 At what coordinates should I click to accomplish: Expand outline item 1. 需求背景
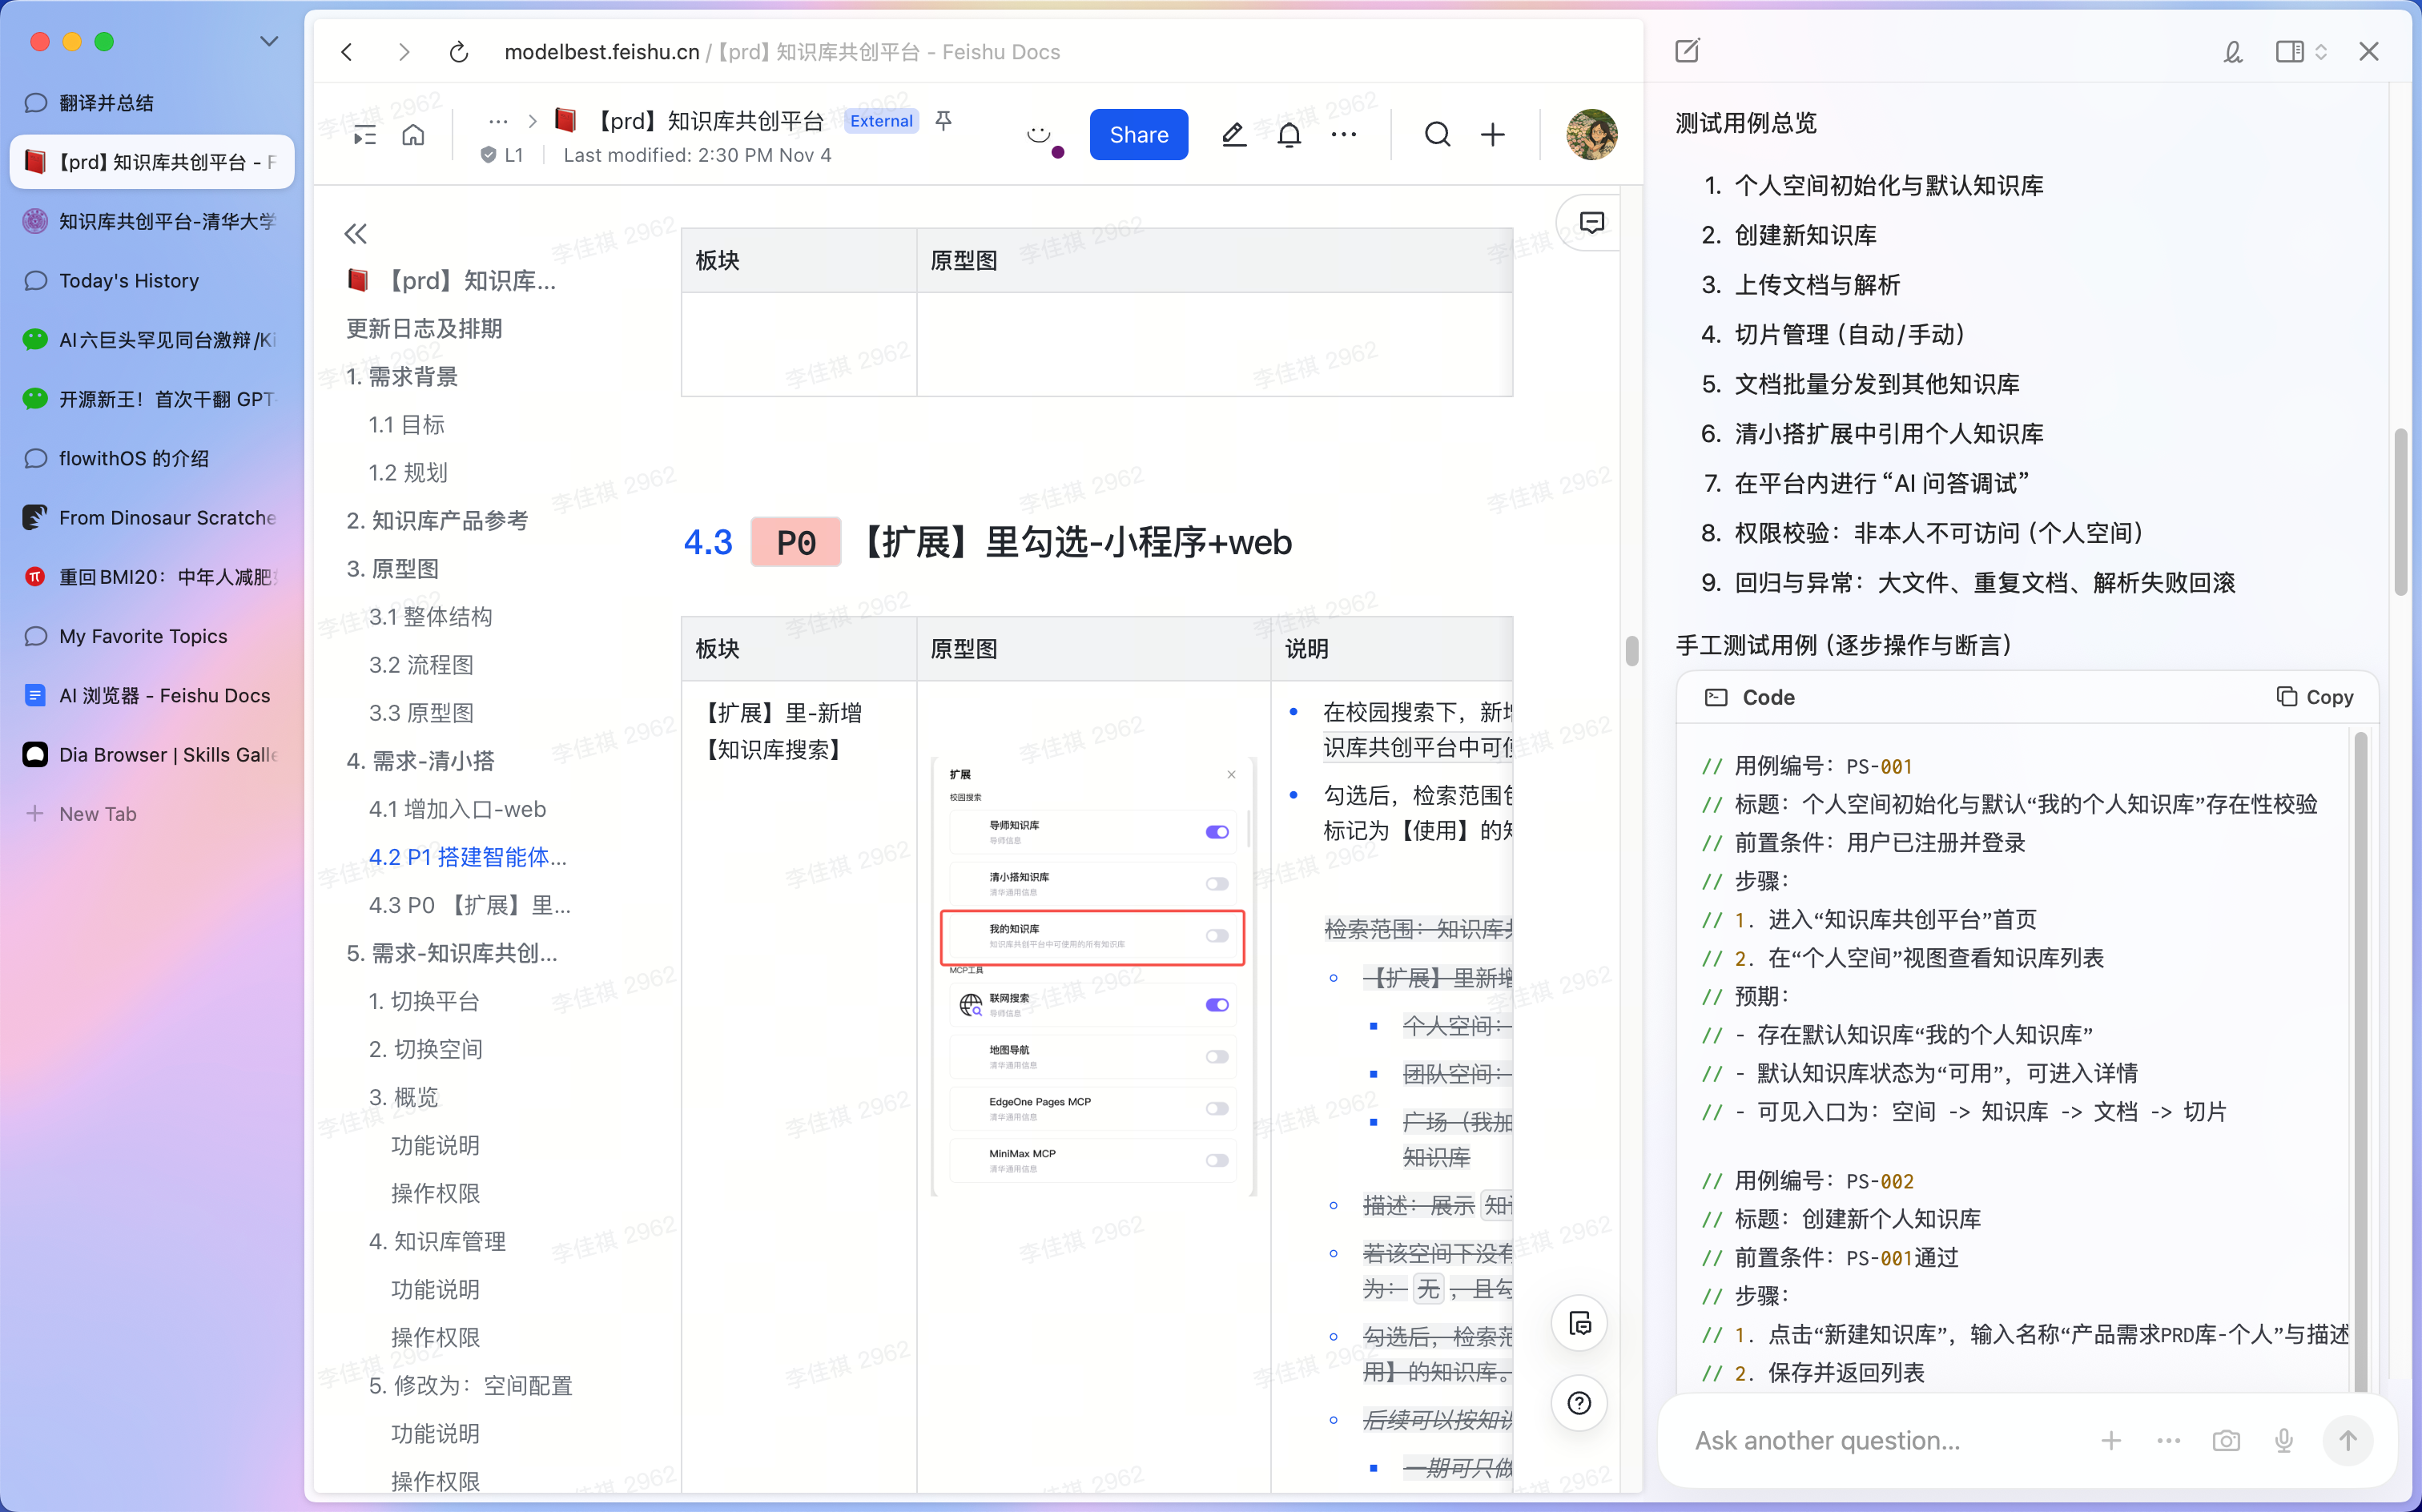point(402,376)
